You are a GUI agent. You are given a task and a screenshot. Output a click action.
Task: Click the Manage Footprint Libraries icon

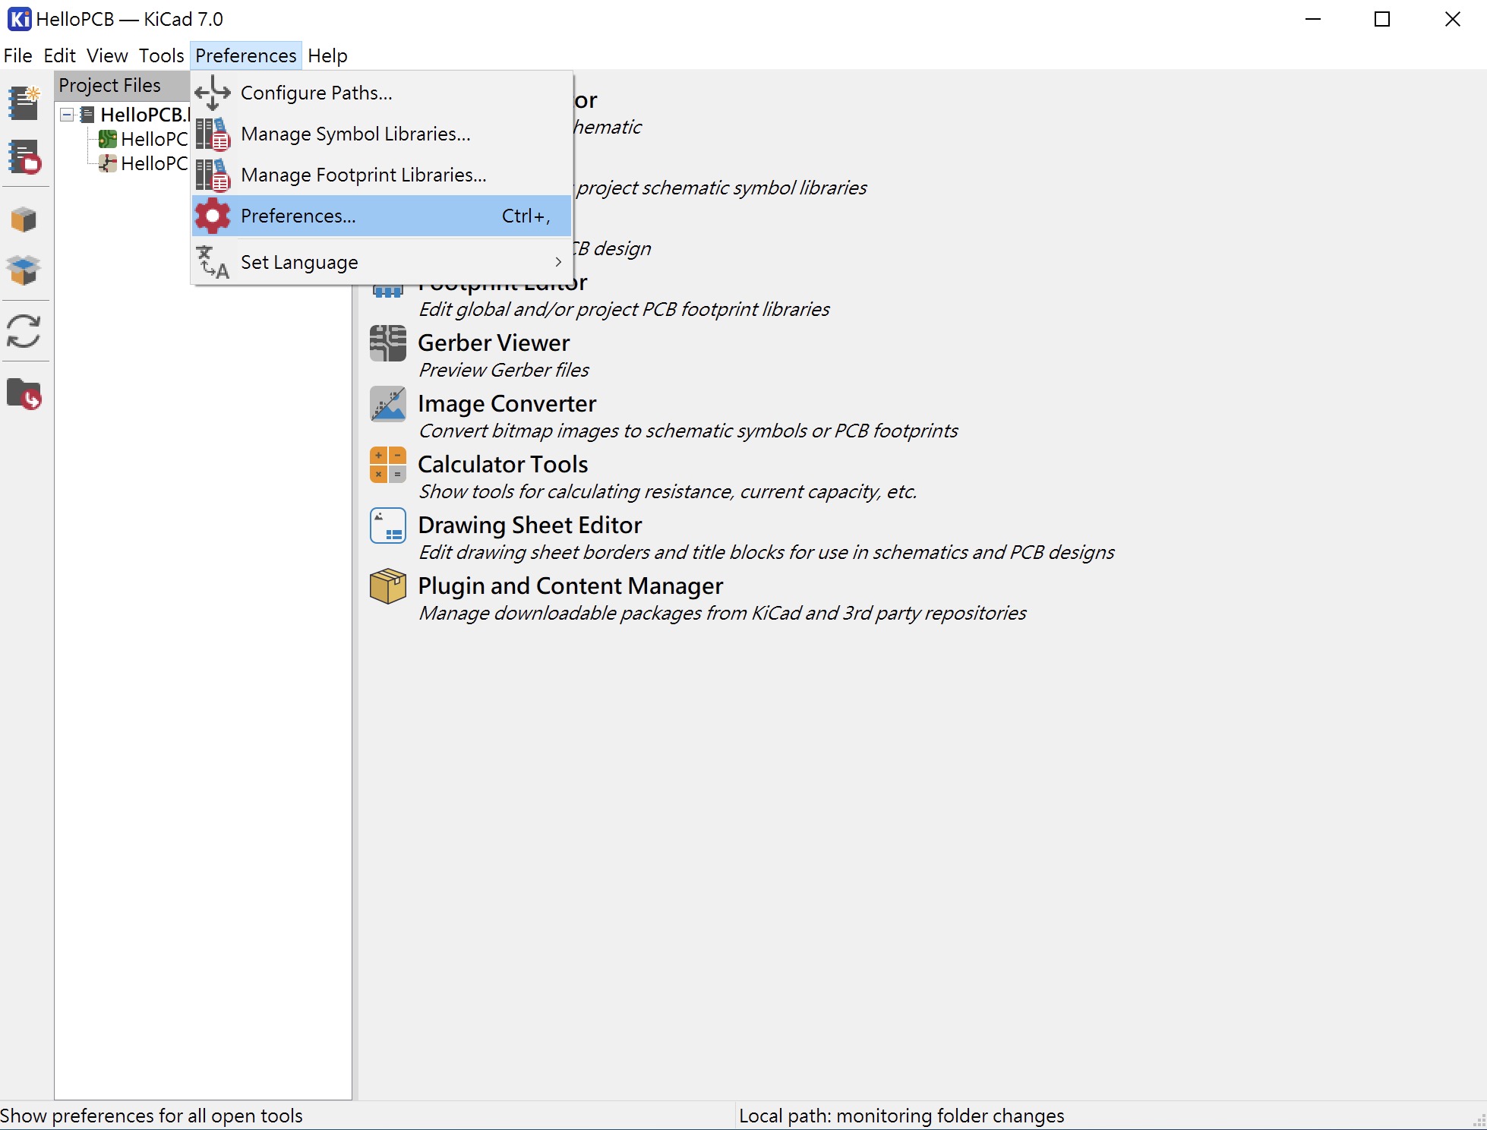point(213,175)
